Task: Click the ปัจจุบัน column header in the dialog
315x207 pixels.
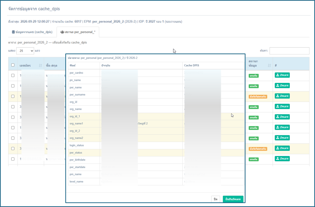Action: 141,65
